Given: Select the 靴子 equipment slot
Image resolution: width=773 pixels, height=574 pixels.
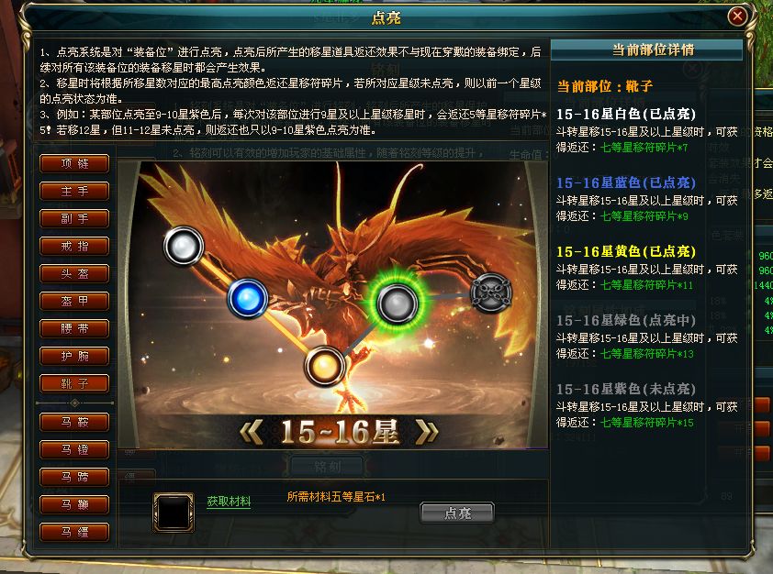Looking at the screenshot, I should [x=74, y=383].
